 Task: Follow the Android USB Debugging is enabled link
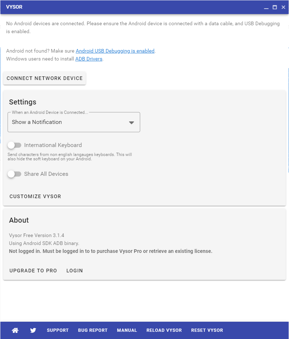point(115,51)
